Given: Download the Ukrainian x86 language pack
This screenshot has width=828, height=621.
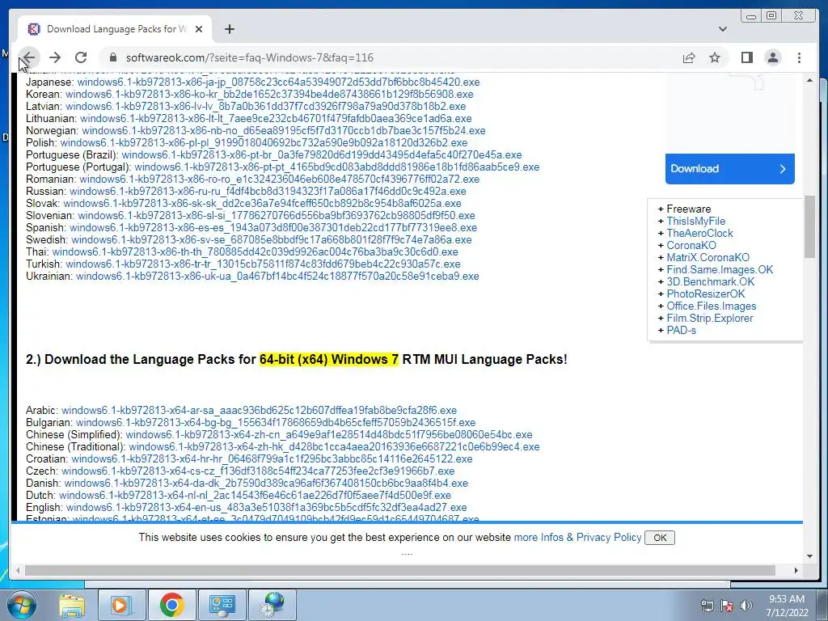Looking at the screenshot, I should 277,277.
